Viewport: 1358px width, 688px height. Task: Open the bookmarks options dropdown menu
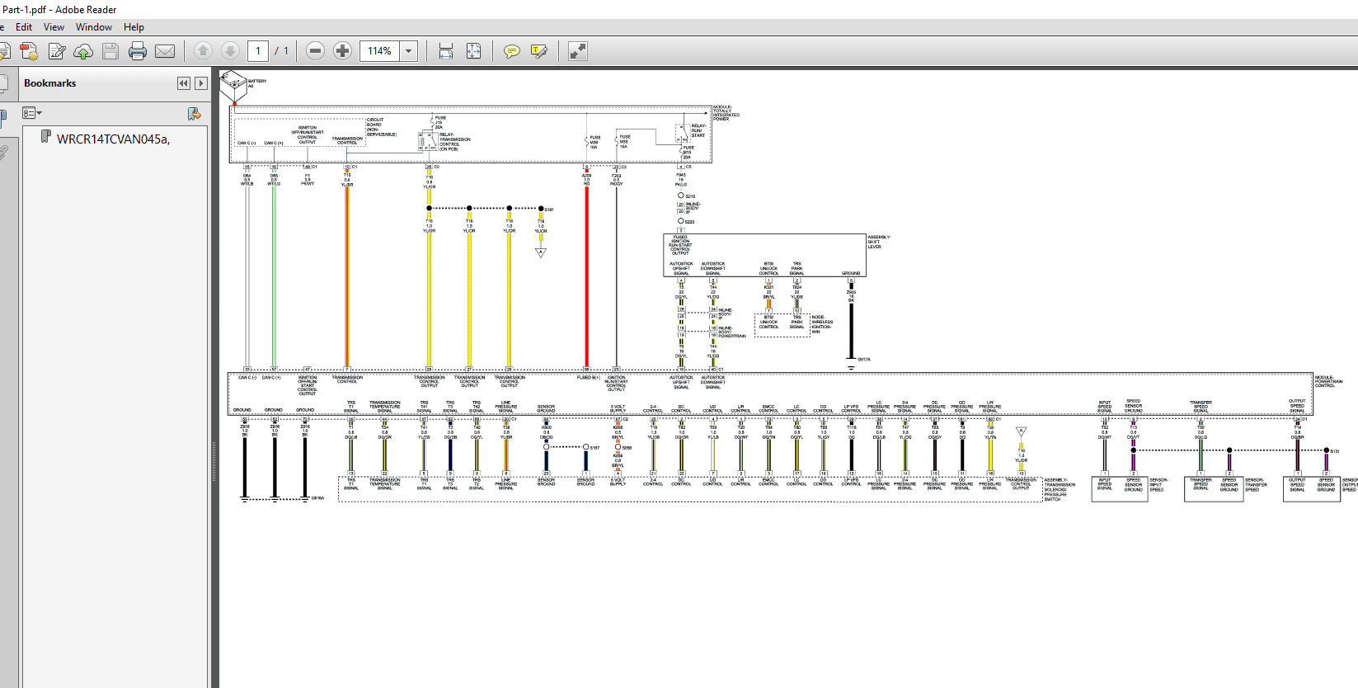(31, 113)
